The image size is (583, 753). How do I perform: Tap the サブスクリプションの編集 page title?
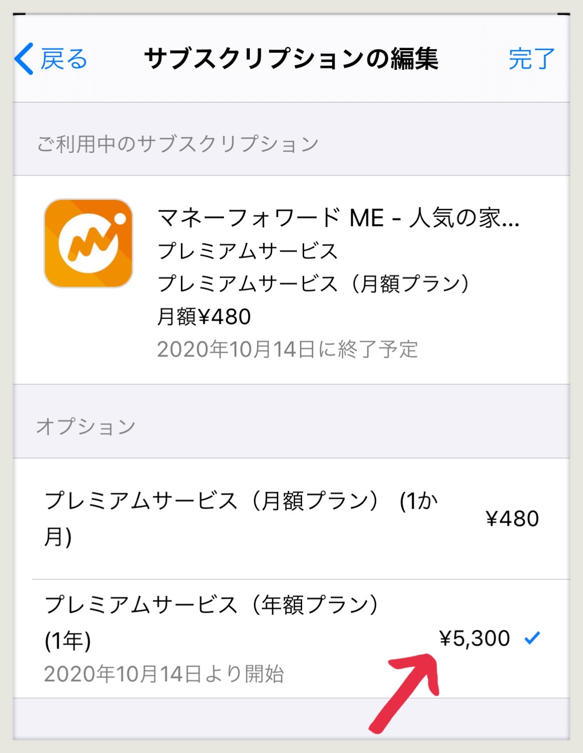pos(291,59)
